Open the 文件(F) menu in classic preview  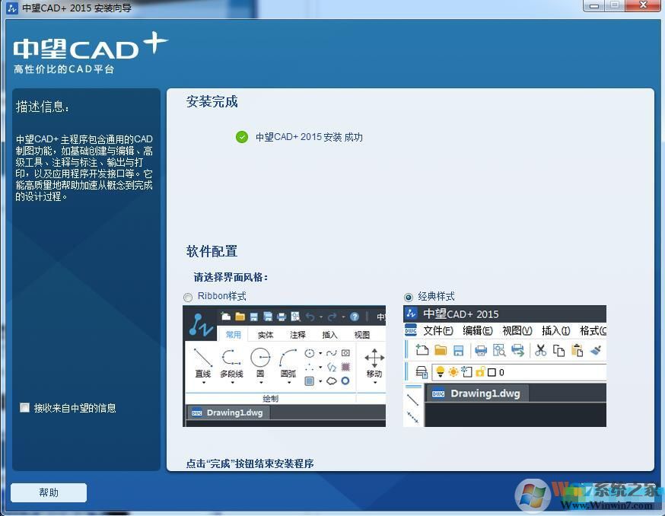tap(437, 331)
